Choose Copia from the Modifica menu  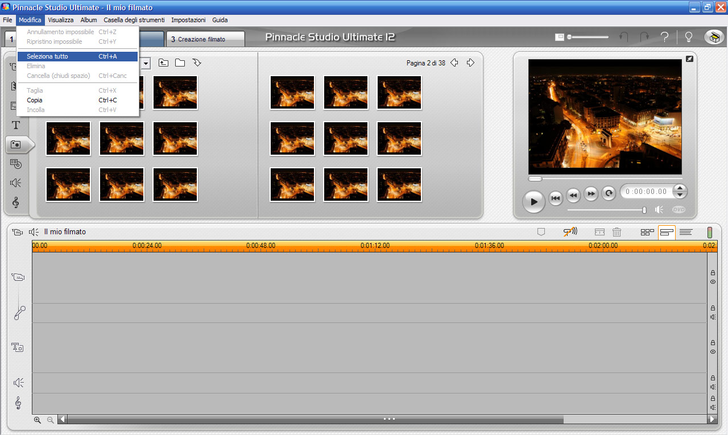[x=77, y=100]
